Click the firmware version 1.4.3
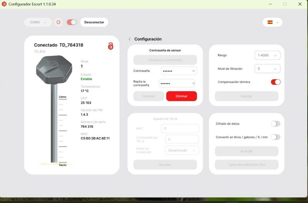 [x=84, y=115]
